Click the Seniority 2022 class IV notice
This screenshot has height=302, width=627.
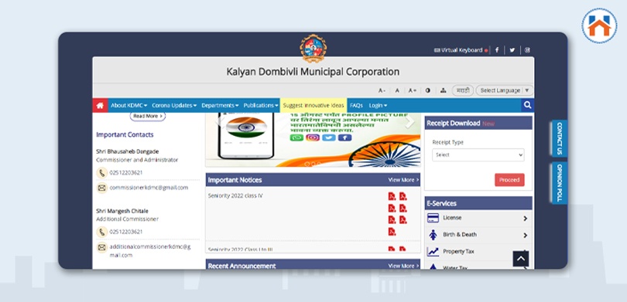point(235,196)
